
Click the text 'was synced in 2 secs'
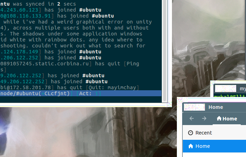coord(45,4)
